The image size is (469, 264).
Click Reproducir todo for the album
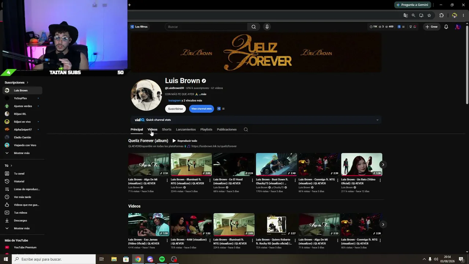(185, 141)
